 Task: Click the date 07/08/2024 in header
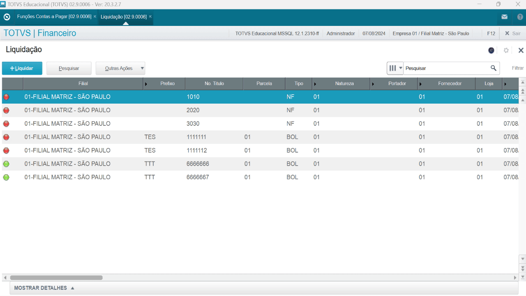coord(374,33)
